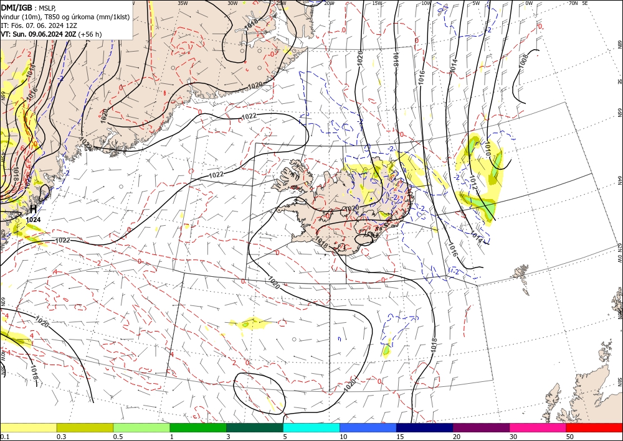The image size is (623, 441).
Task: Click the '15W' longitude label
Action: tap(378, 3)
